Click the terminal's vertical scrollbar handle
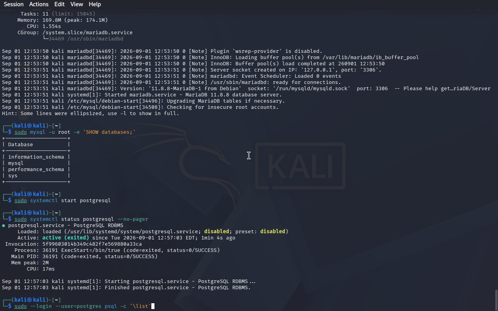The height and width of the screenshot is (311, 498). 496,300
